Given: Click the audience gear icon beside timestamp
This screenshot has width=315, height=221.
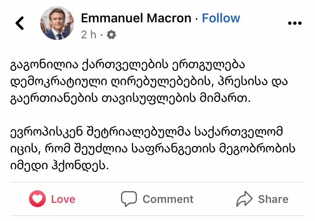Looking at the screenshot, I should [x=111, y=35].
